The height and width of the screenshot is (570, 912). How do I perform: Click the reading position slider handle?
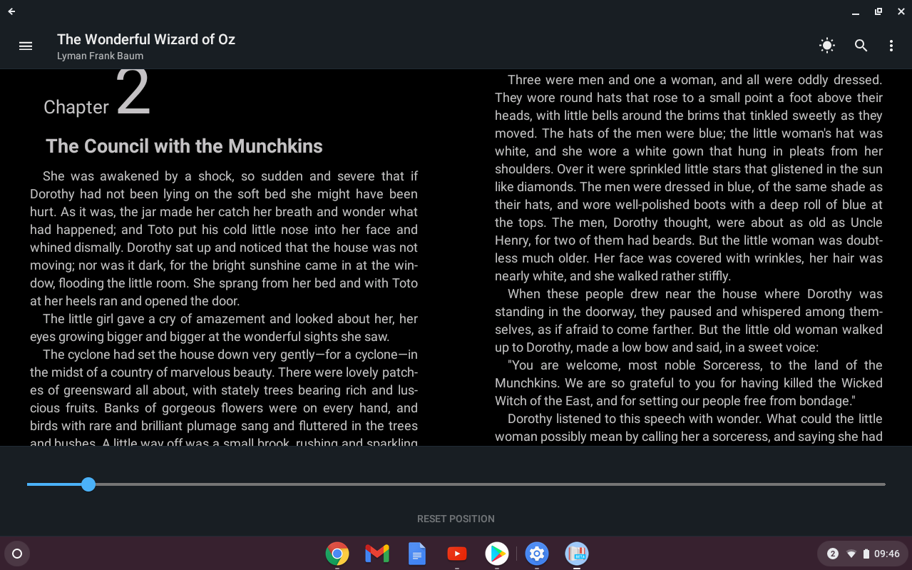(x=88, y=484)
